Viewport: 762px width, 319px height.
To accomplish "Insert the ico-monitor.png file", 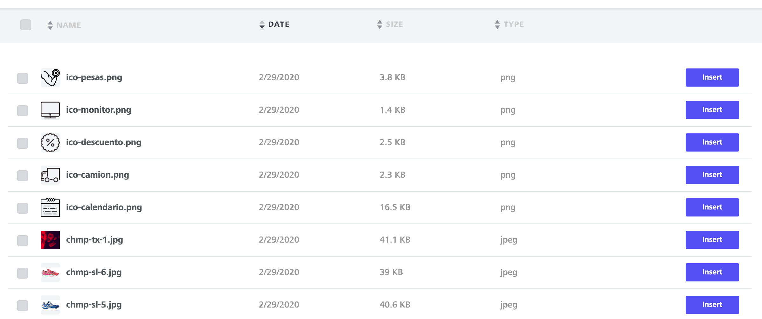I will coord(712,110).
